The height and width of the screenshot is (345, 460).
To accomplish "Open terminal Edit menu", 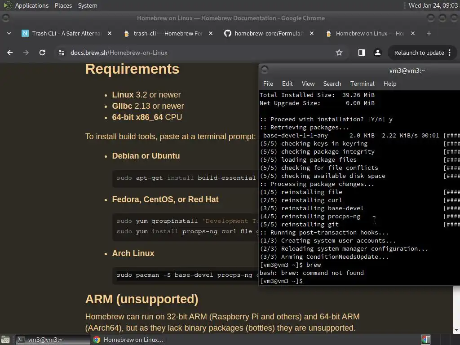I will tap(287, 84).
